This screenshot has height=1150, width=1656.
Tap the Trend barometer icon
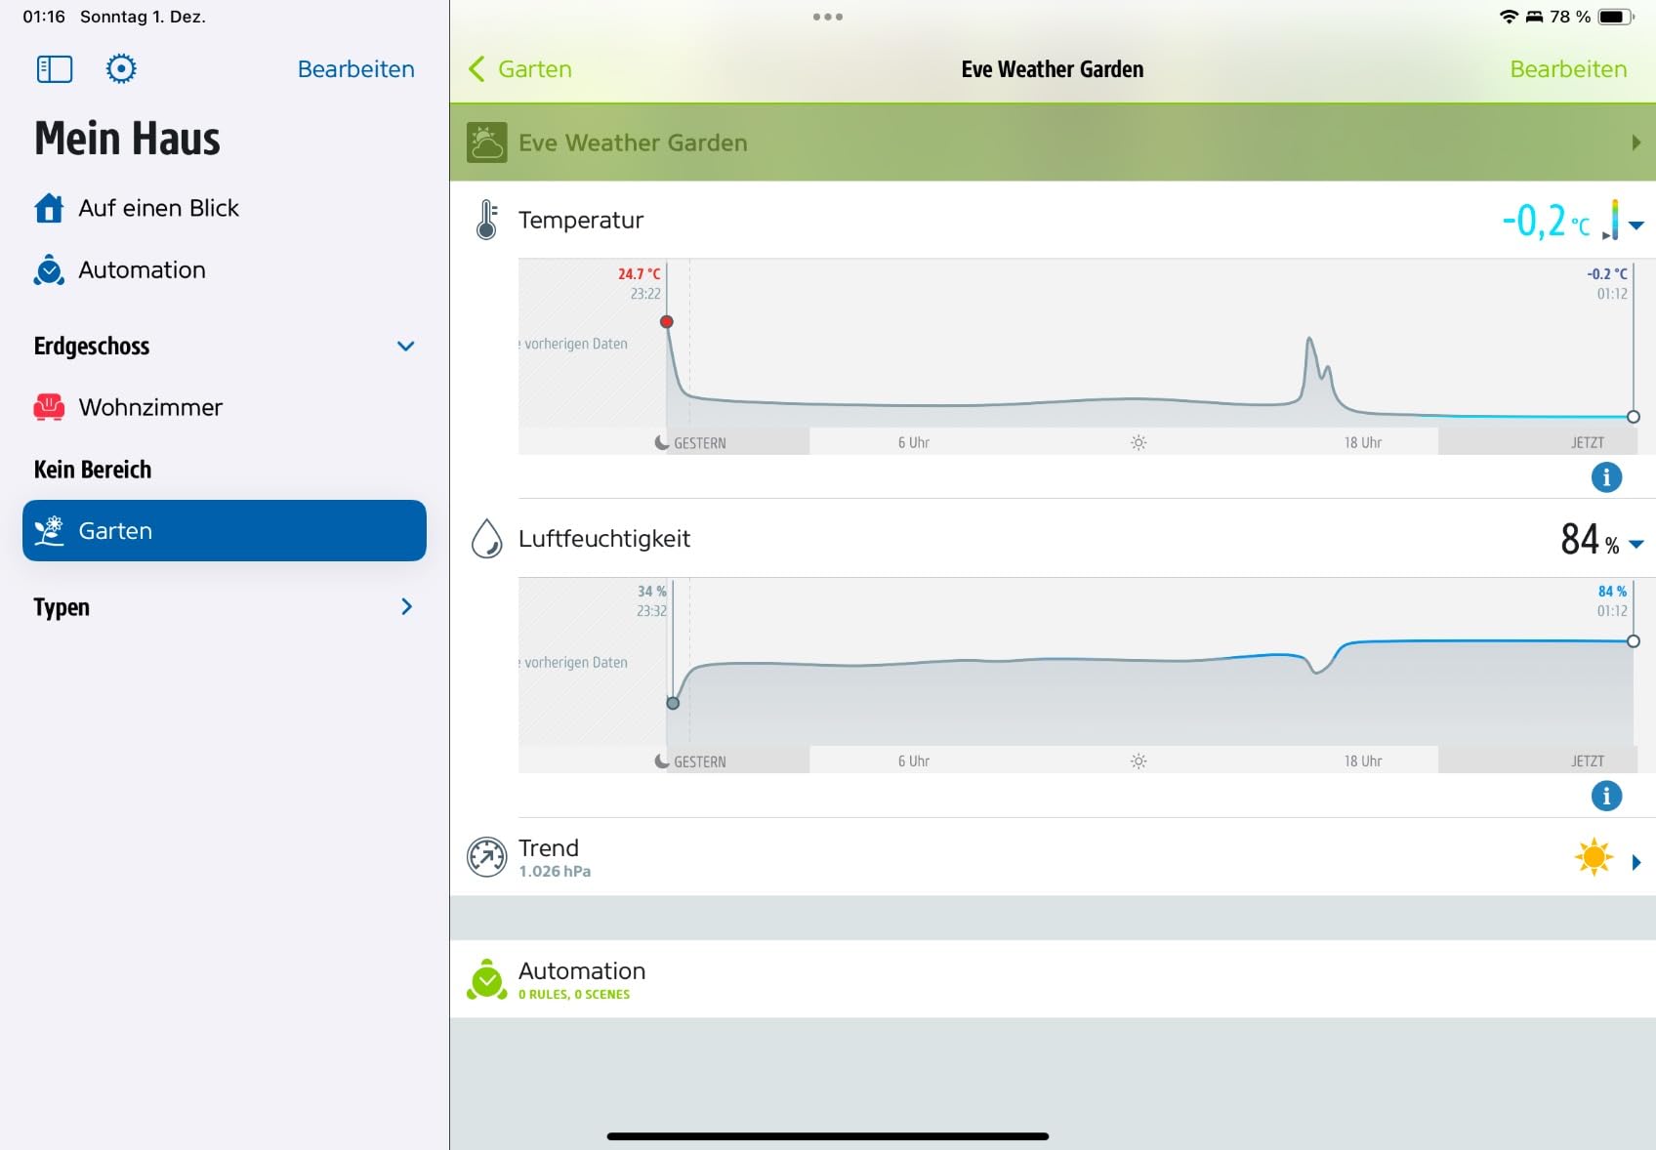click(x=486, y=857)
